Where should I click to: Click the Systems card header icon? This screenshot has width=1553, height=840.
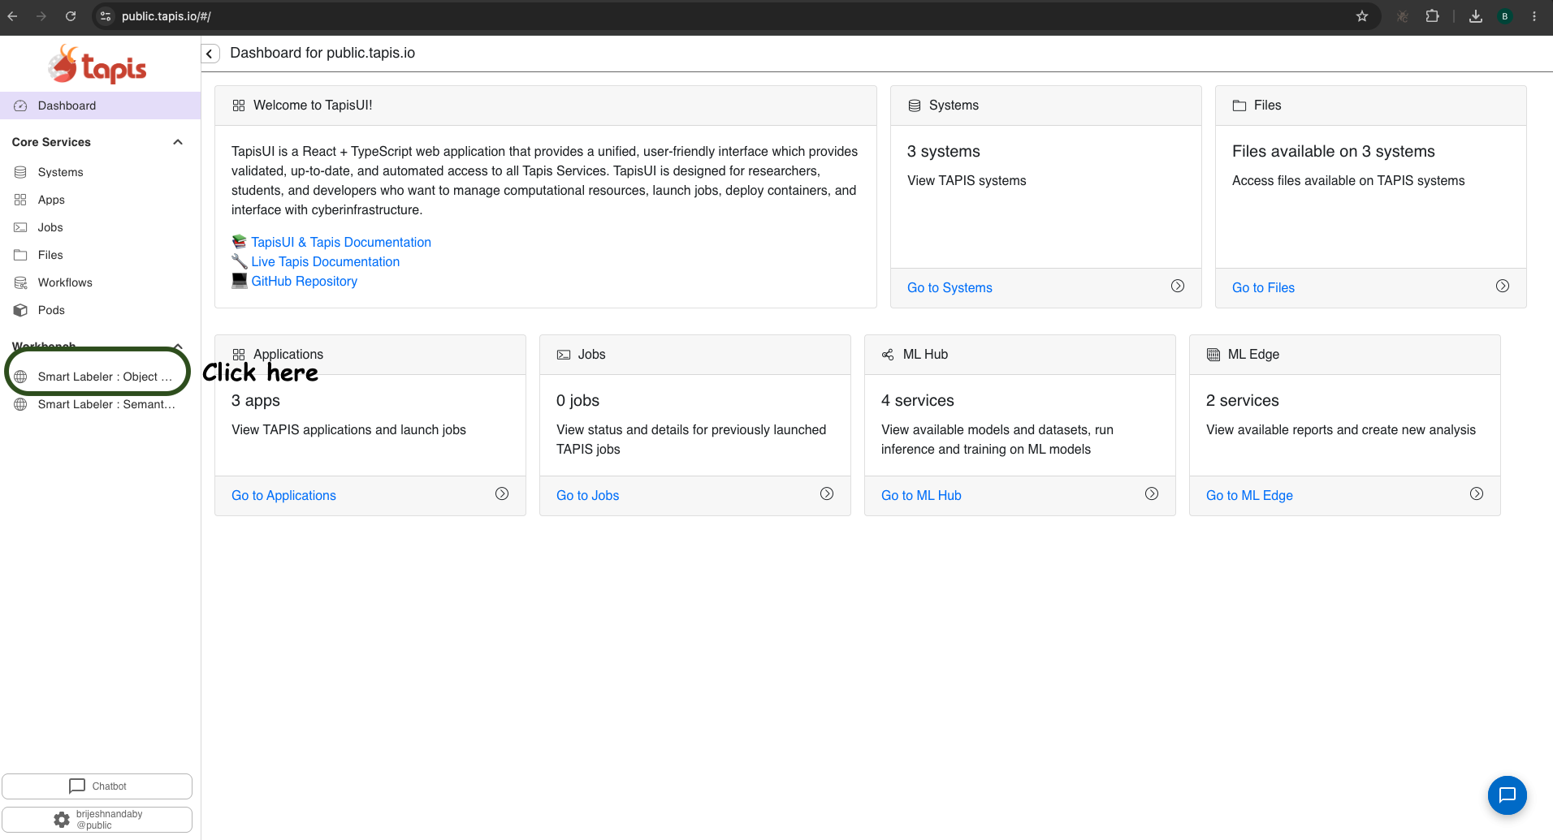tap(915, 106)
